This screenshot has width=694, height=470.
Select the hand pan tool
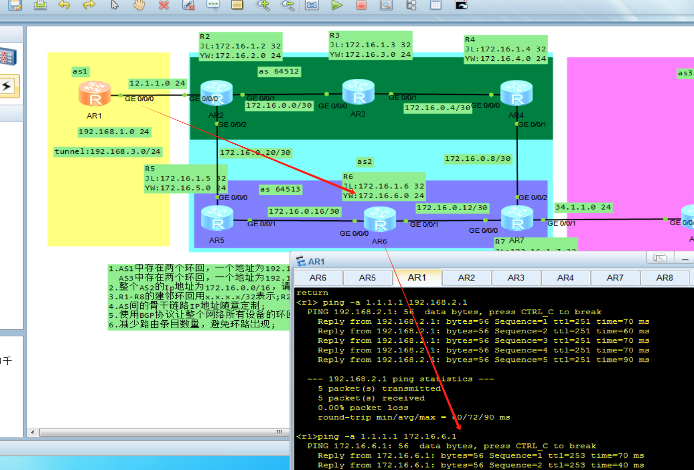coord(139,5)
